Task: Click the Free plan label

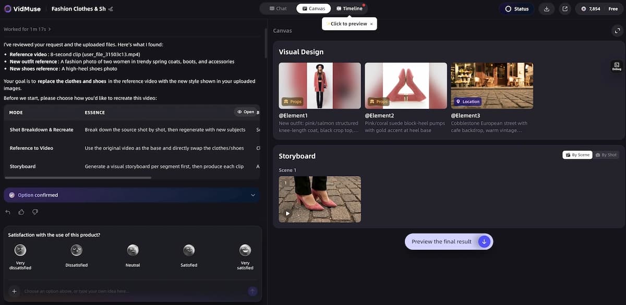Action: click(613, 9)
